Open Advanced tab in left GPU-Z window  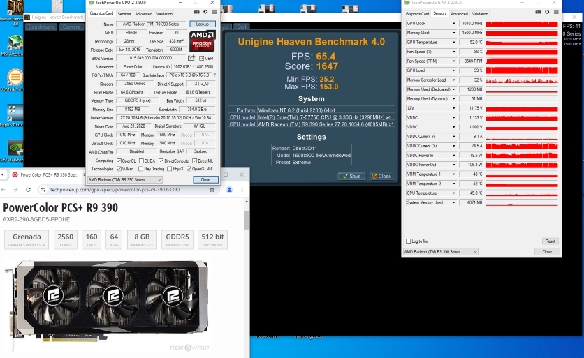[x=143, y=14]
